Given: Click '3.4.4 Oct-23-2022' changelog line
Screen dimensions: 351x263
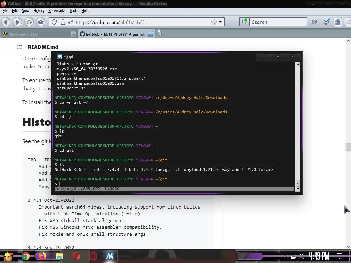Looking at the screenshot, I should [51, 200].
